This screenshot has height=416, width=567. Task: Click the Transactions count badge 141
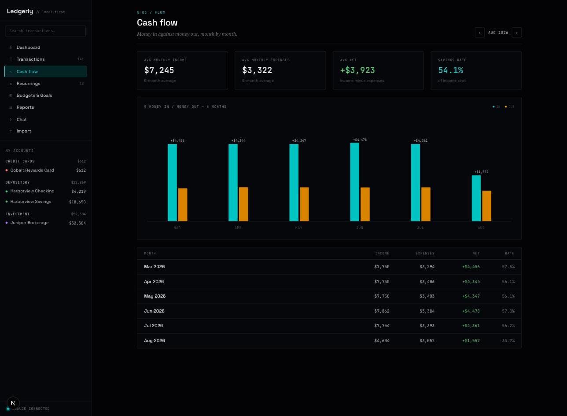tap(81, 59)
